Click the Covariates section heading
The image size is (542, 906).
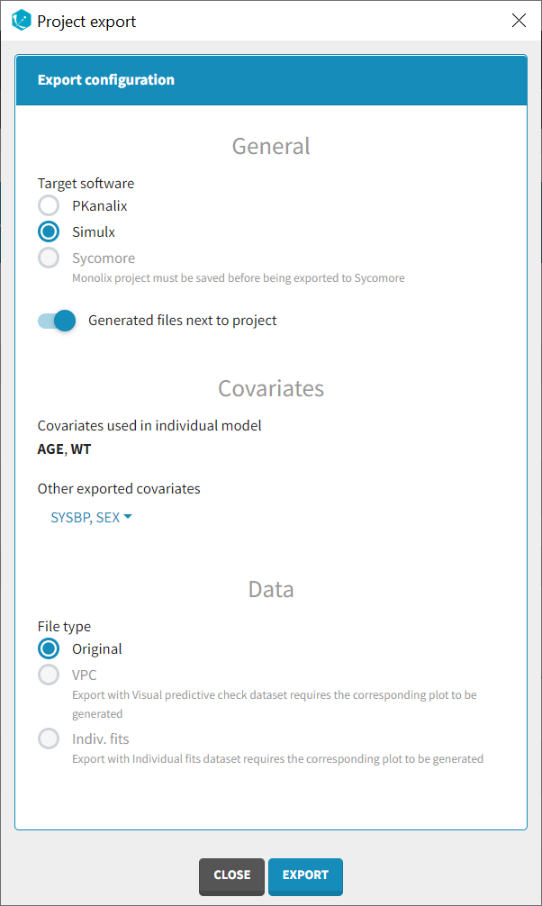271,388
